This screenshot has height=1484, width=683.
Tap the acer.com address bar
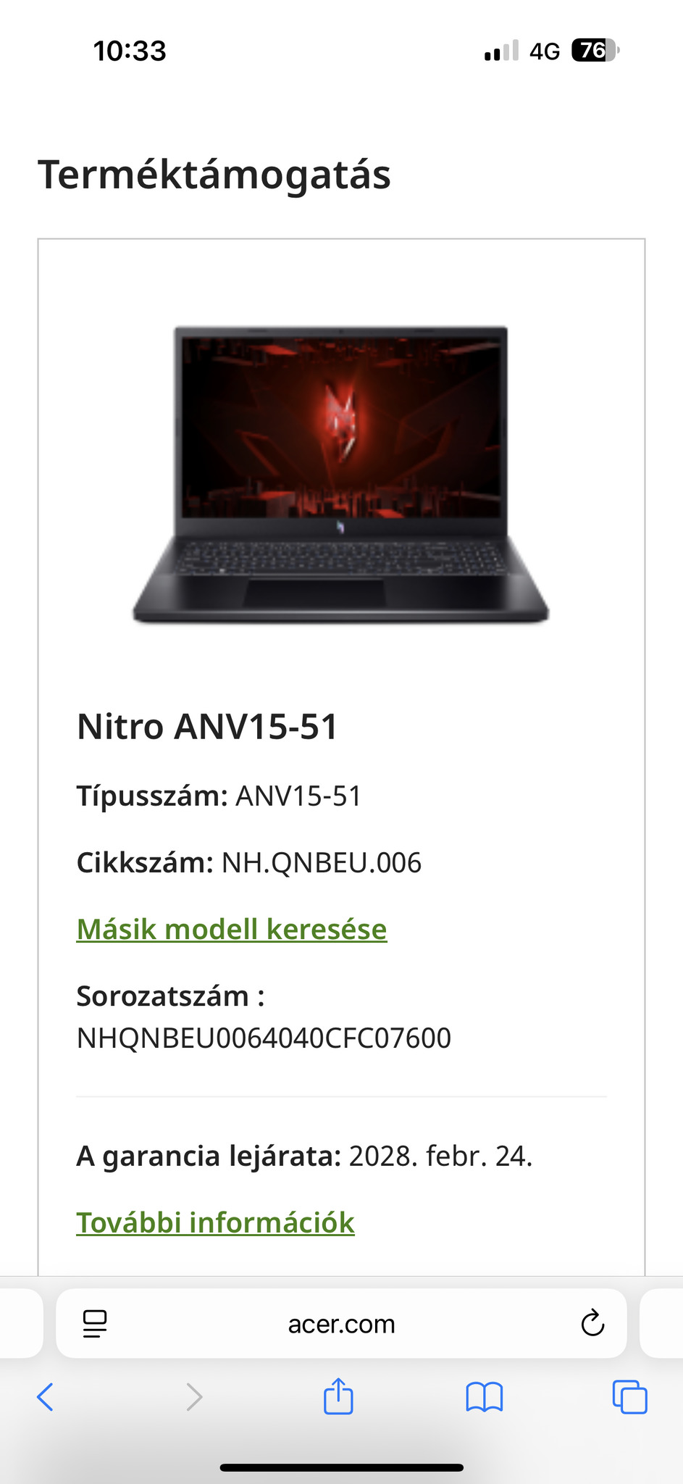click(x=341, y=1323)
